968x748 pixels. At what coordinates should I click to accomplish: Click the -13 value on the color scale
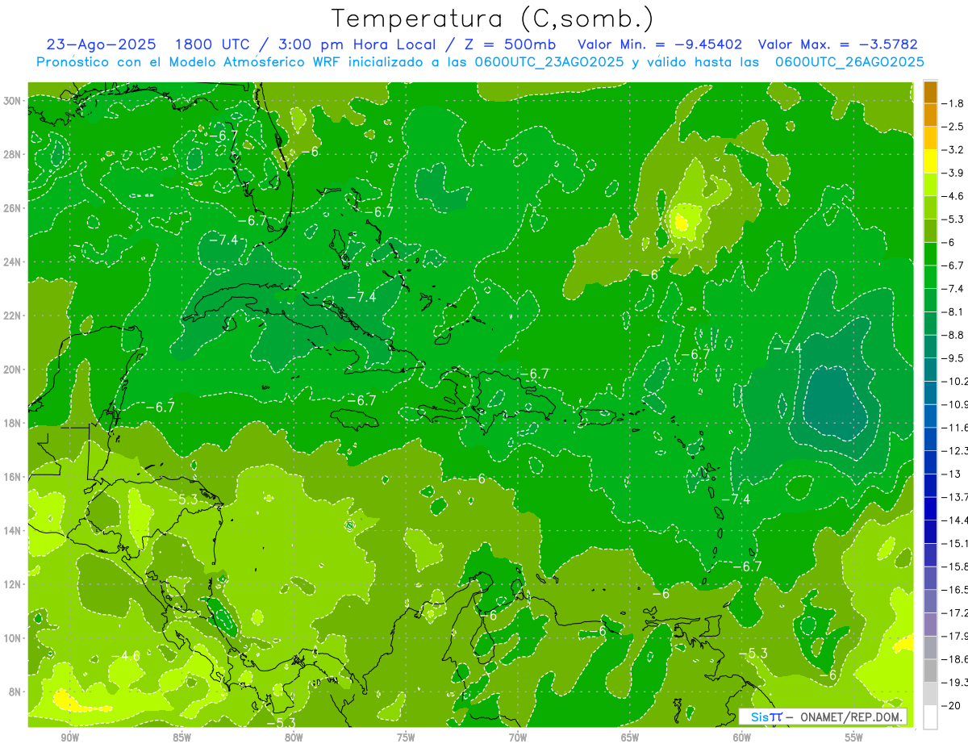(951, 474)
